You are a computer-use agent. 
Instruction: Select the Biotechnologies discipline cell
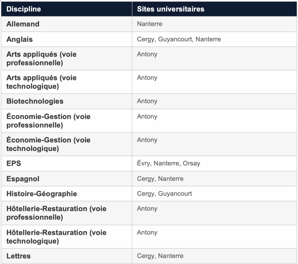(x=35, y=101)
